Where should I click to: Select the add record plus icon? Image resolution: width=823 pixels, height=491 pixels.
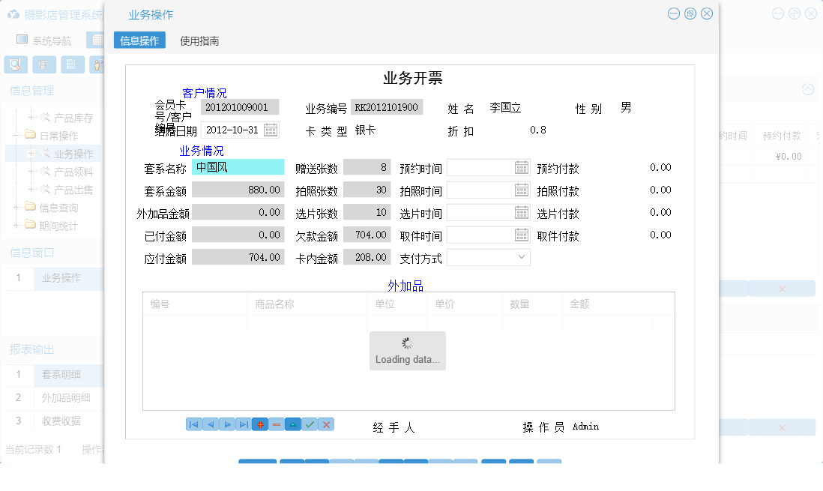tap(259, 424)
